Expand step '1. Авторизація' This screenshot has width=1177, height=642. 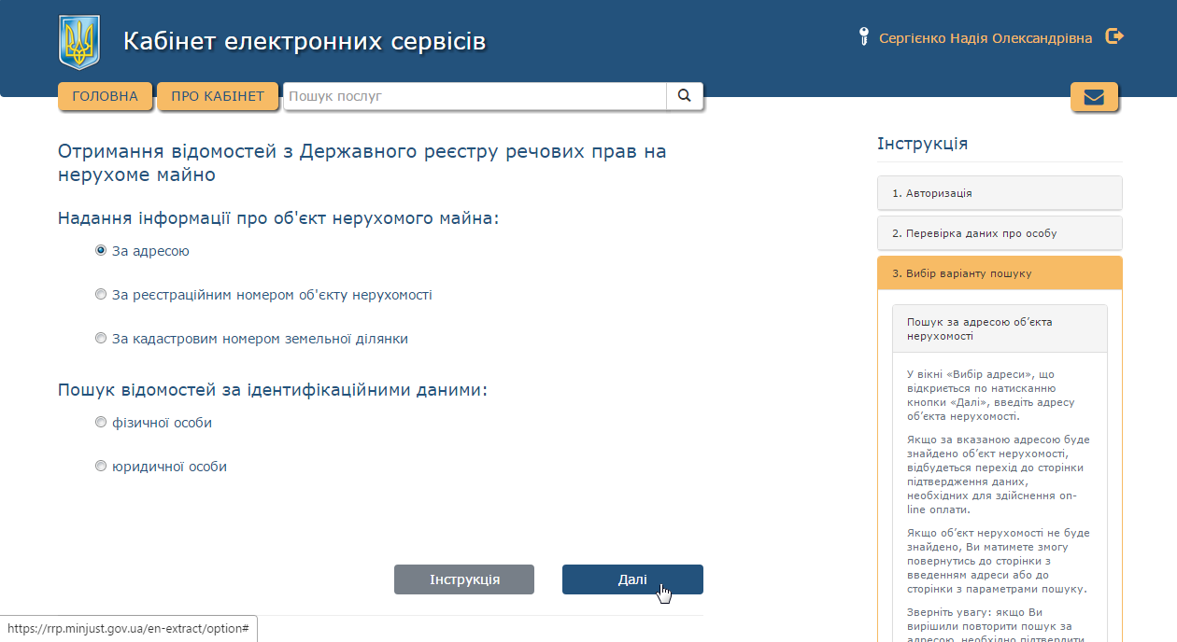tap(1000, 193)
